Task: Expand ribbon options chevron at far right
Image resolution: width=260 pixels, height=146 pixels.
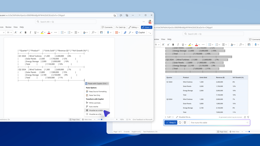Action: (150, 33)
